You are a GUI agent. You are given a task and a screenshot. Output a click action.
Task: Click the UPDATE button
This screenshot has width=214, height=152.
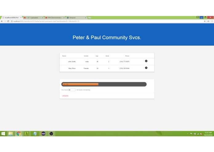tap(65, 96)
